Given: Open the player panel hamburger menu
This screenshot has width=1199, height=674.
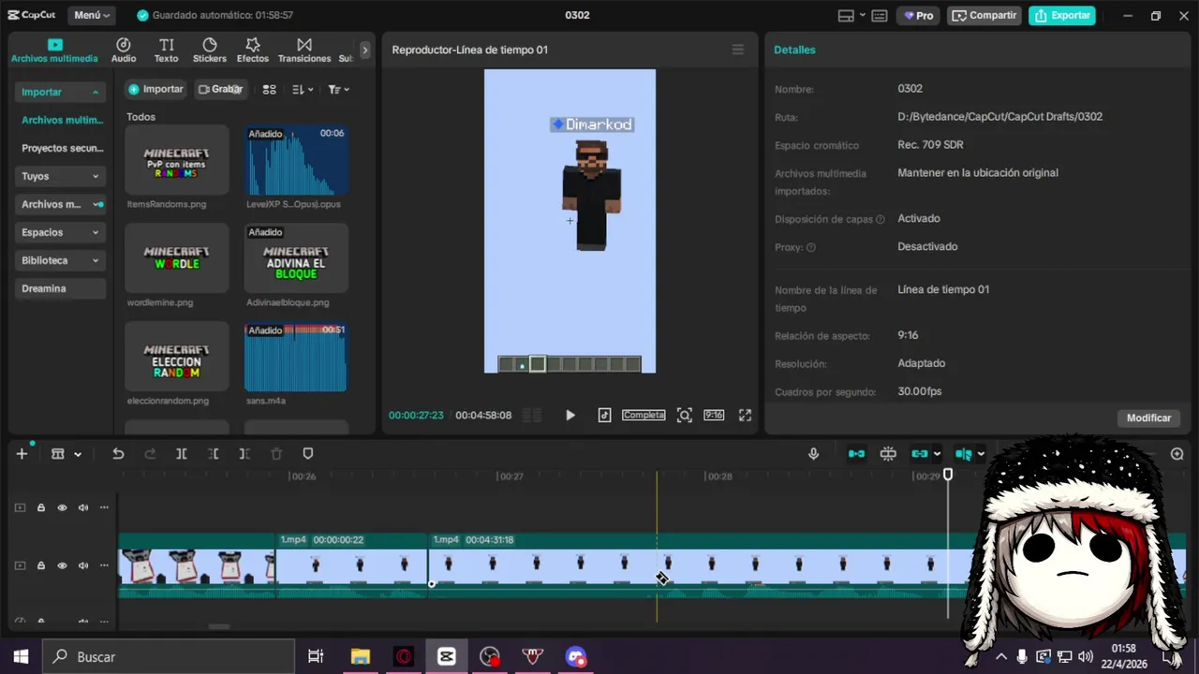Looking at the screenshot, I should (x=738, y=50).
